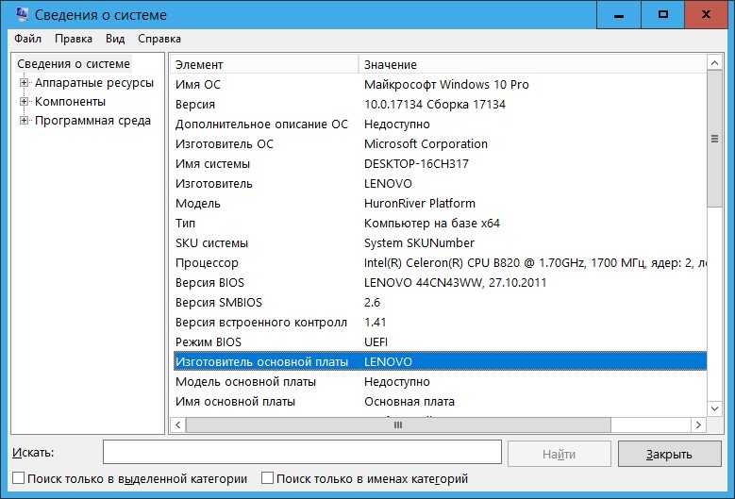The height and width of the screenshot is (499, 735).
Task: Open the Вид menu
Action: click(x=115, y=39)
